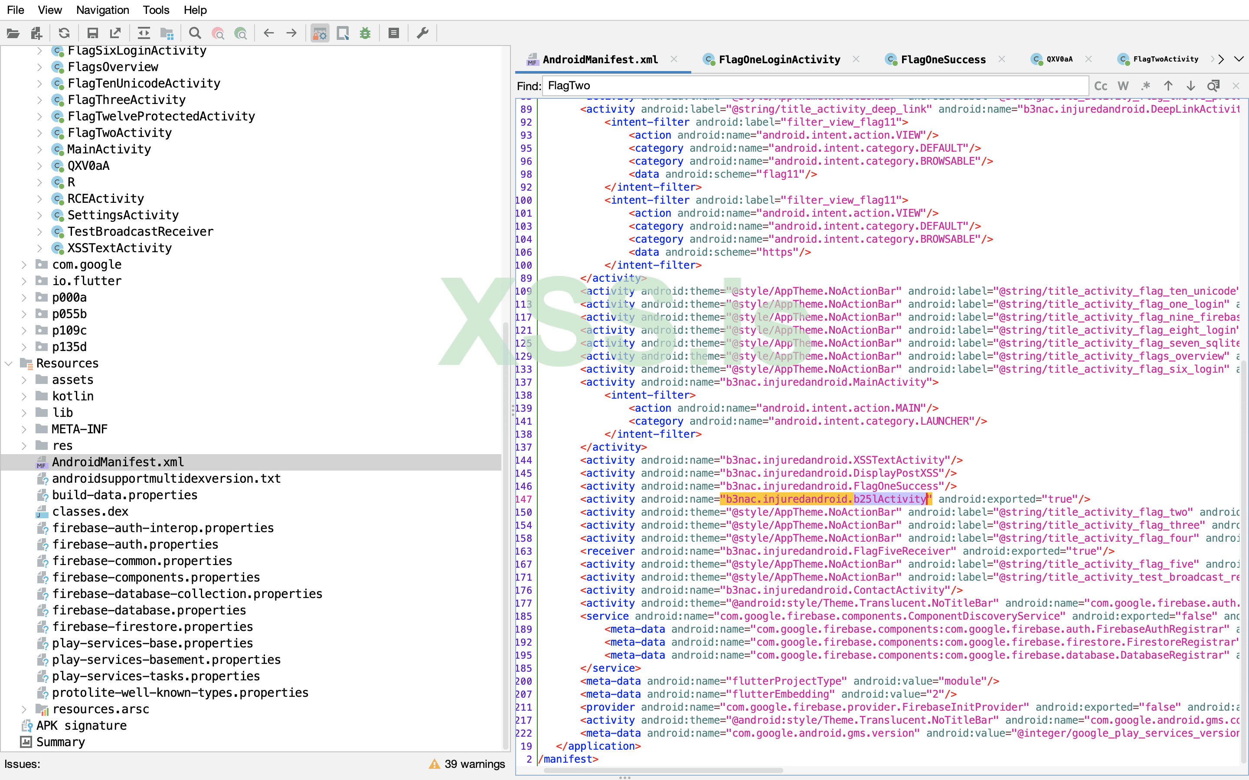Toggle the deobfuscation lock-gear button
Screen dimensions: 1249x780
click(320, 33)
